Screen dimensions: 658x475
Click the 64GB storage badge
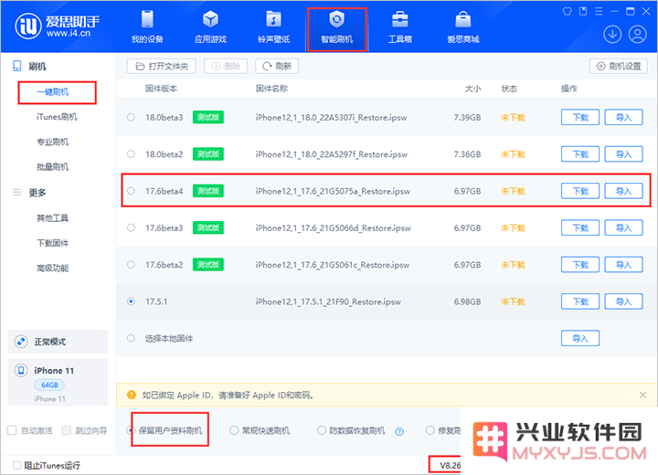point(49,385)
